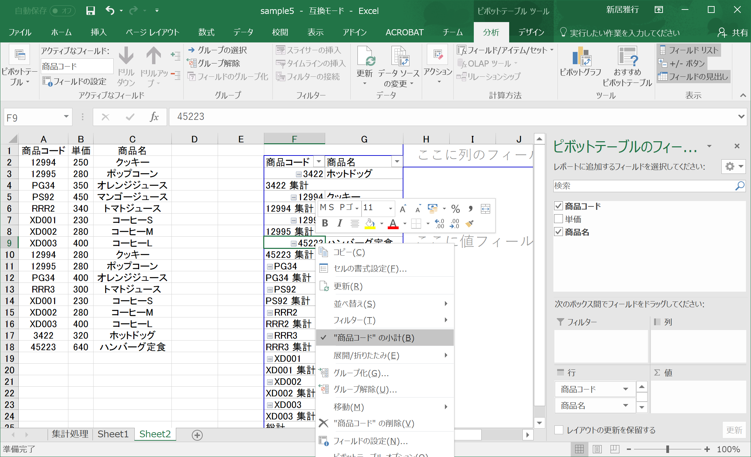
Task: Click the Undo icon in quick access toolbar
Action: point(110,11)
